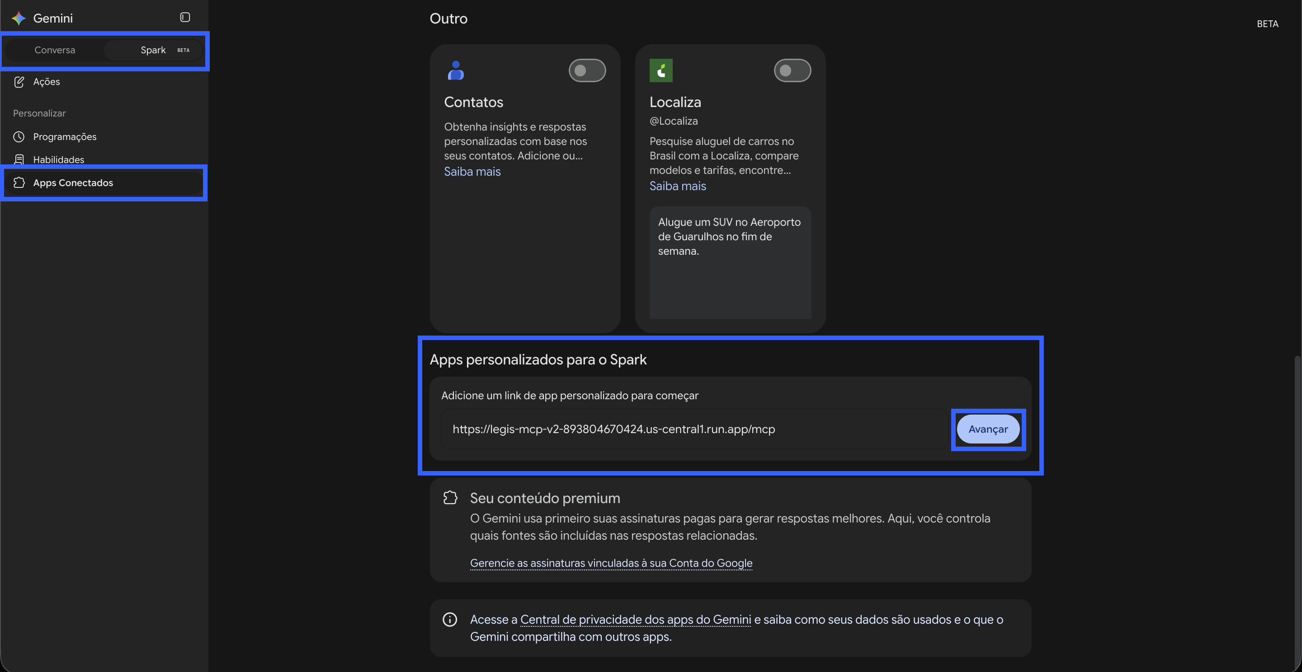Image resolution: width=1302 pixels, height=672 pixels.
Task: Select the Alugue um SUV suggestion card
Action: click(731, 262)
